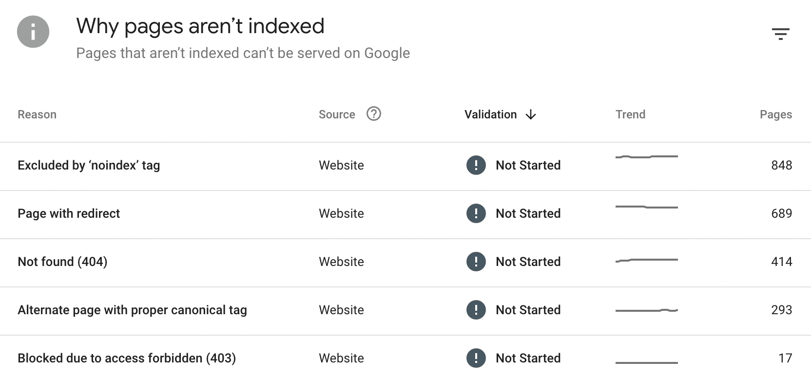Sort by the Validation column header
This screenshot has width=811, height=379.
click(490, 114)
